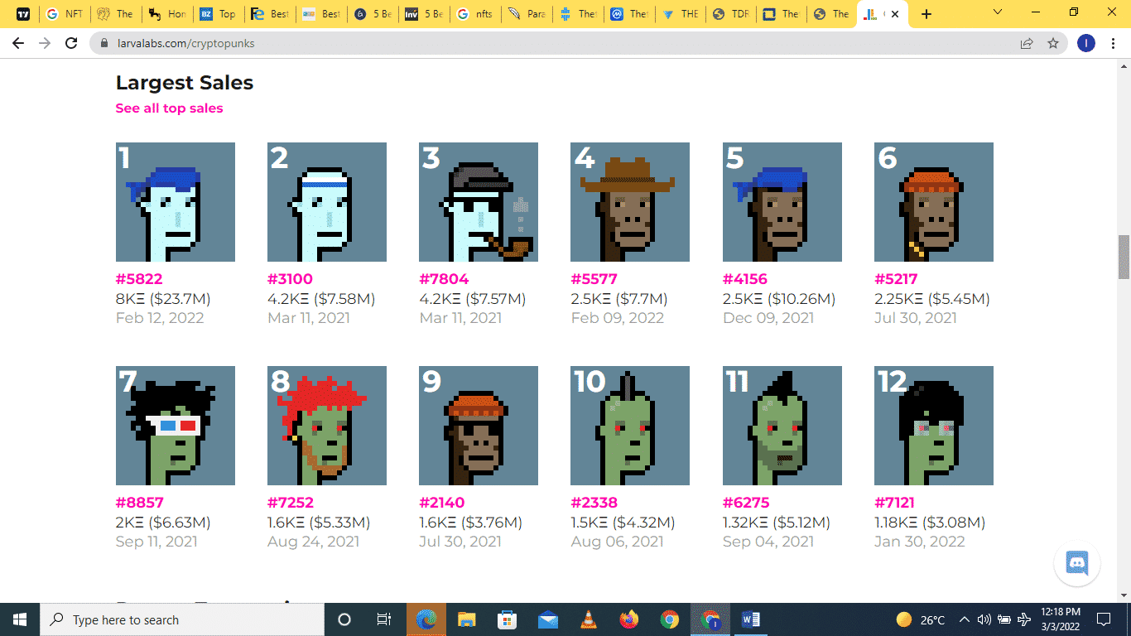This screenshot has height=636, width=1131.
Task: Share this page via the share icon
Action: coord(1027,43)
